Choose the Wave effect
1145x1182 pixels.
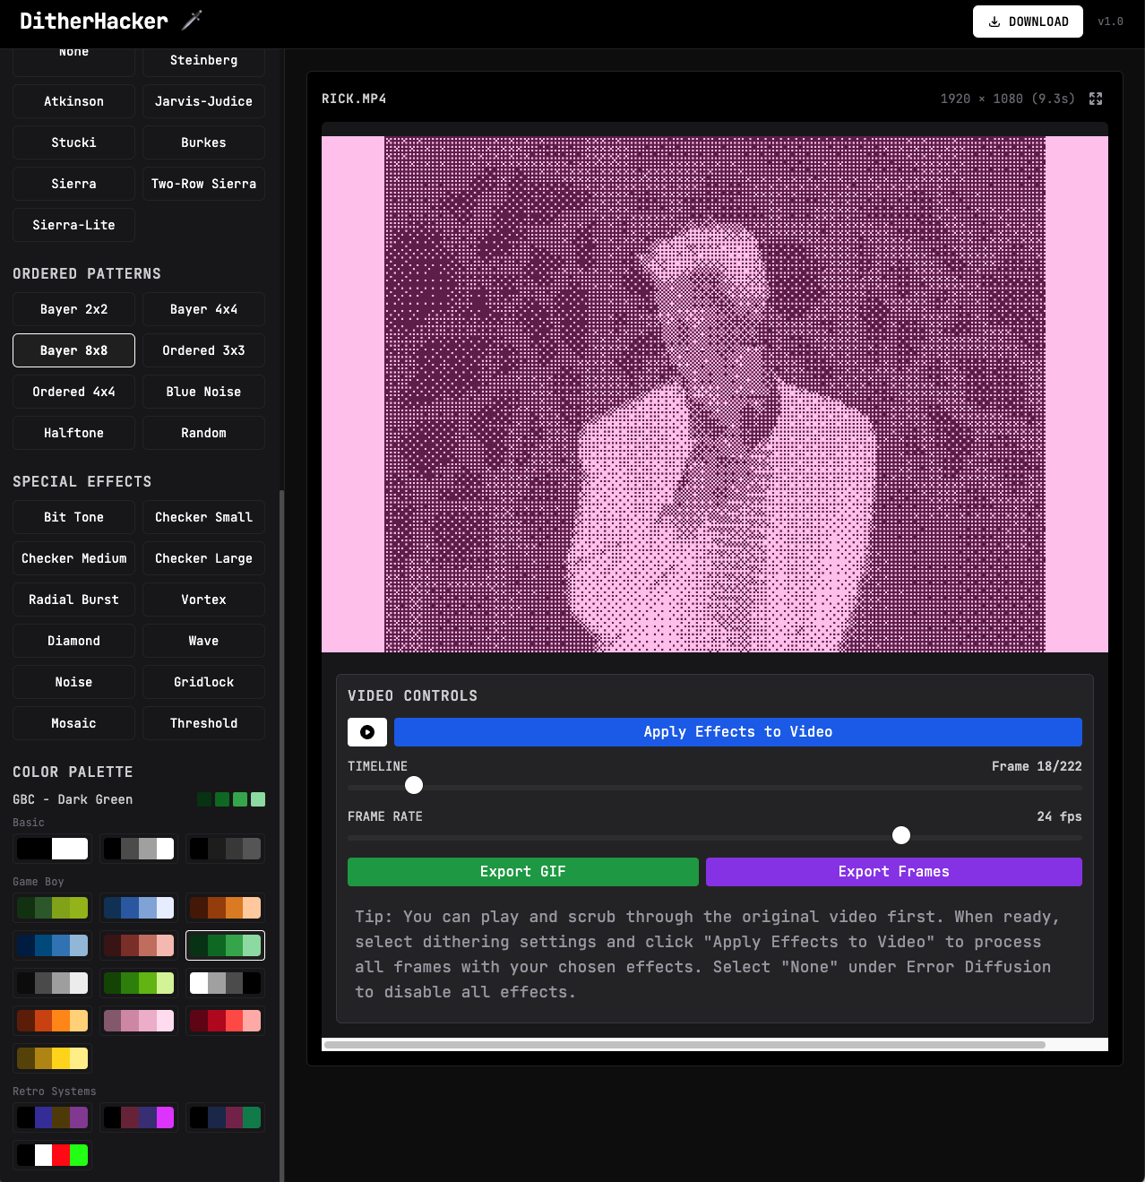(x=203, y=641)
